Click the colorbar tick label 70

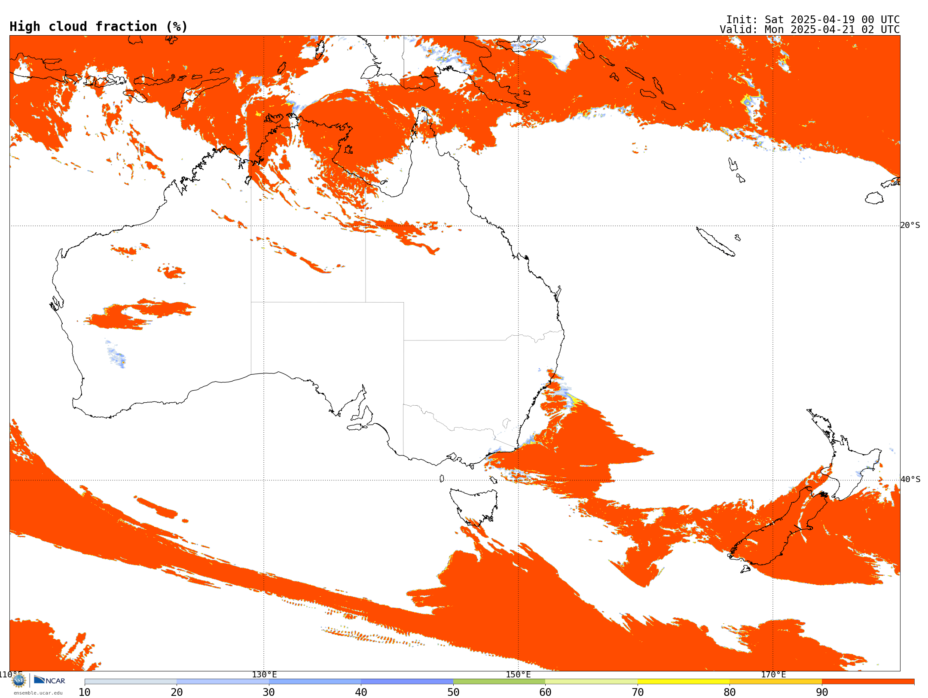pos(638,692)
